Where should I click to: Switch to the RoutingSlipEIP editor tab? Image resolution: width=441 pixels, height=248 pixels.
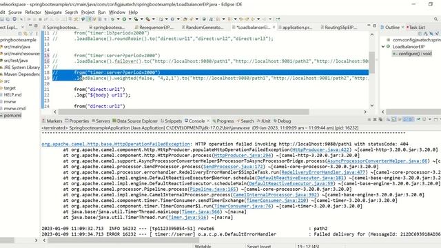[338, 28]
